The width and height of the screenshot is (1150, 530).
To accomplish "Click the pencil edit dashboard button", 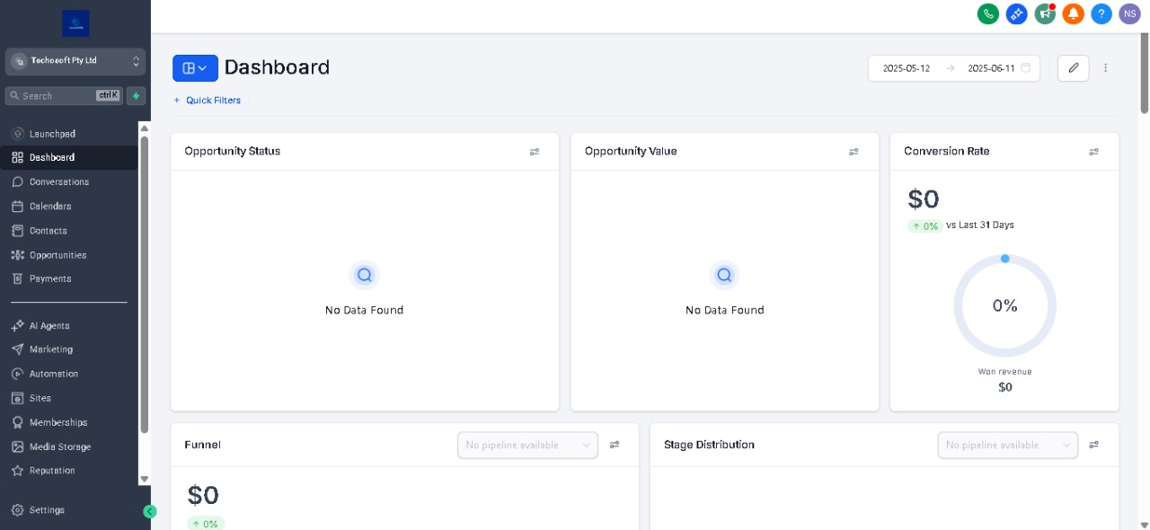I will 1073,68.
